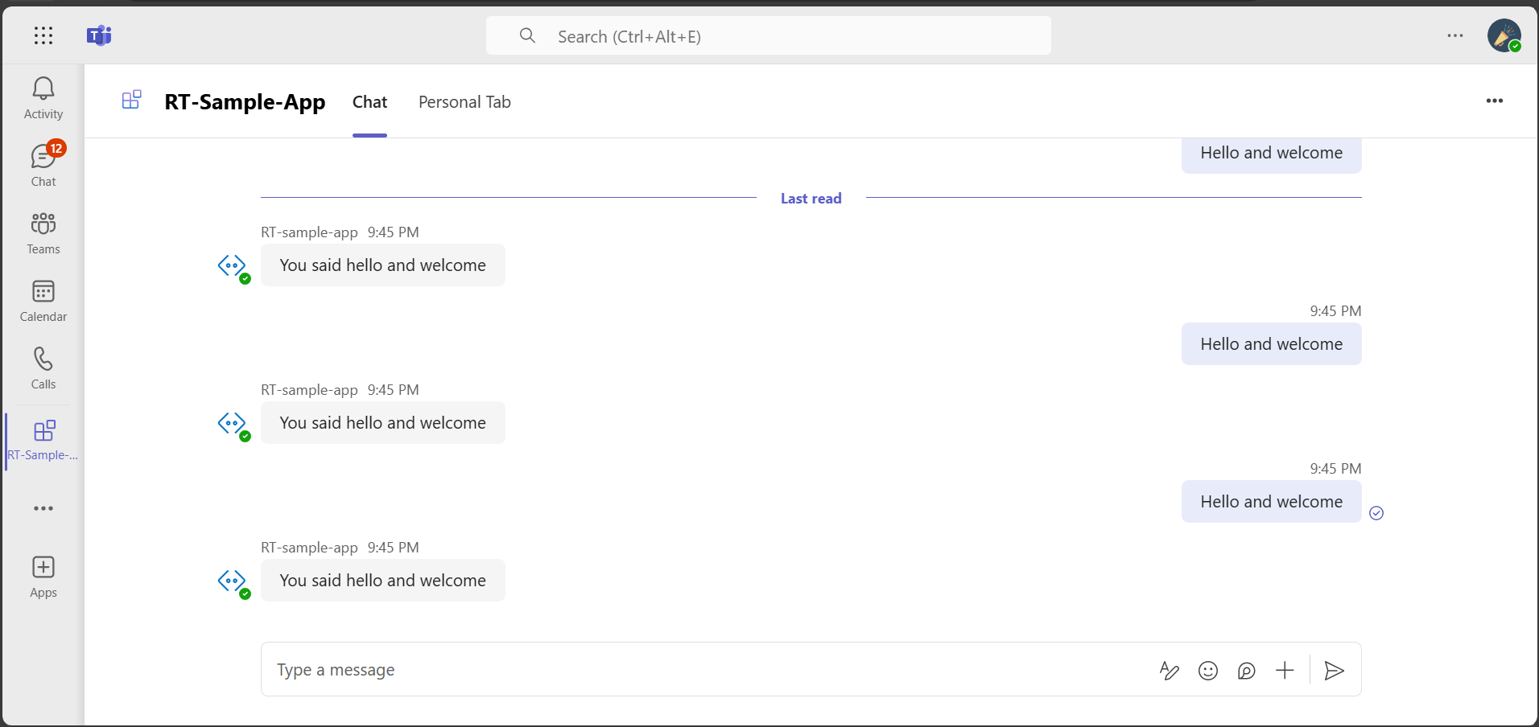Select RT-Sample app in sidebar

[x=43, y=441]
